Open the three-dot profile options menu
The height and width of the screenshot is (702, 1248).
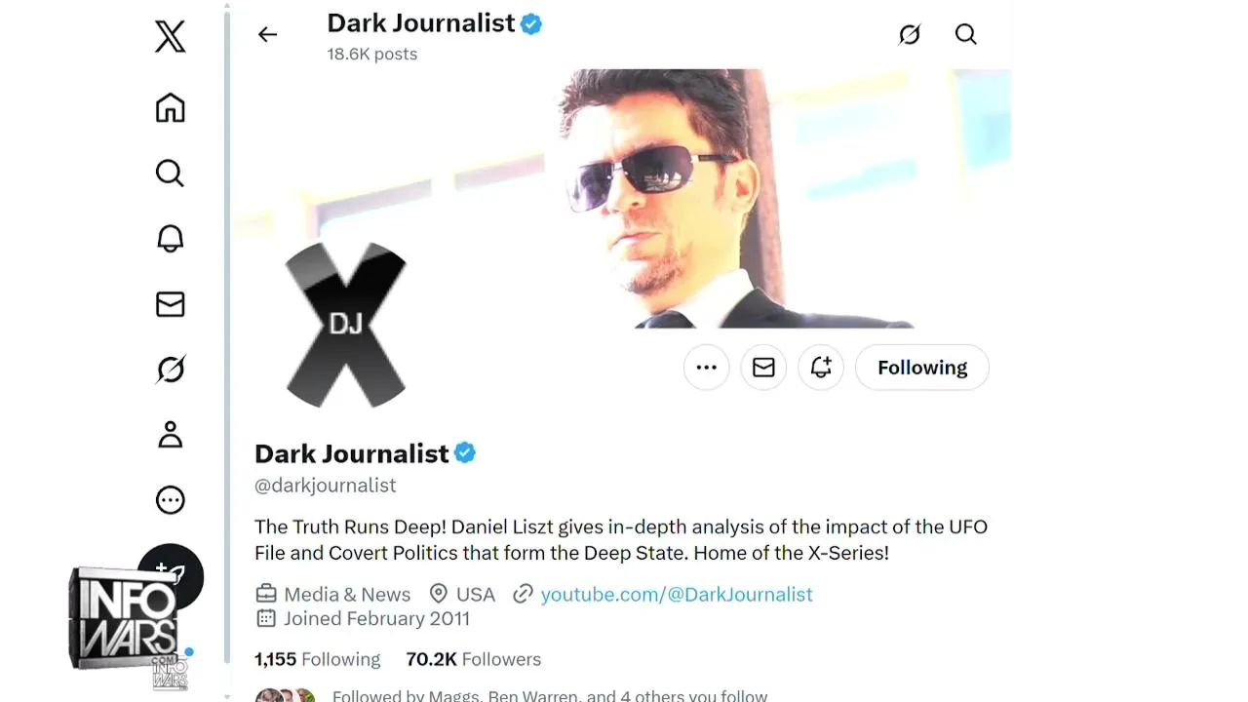707,368
